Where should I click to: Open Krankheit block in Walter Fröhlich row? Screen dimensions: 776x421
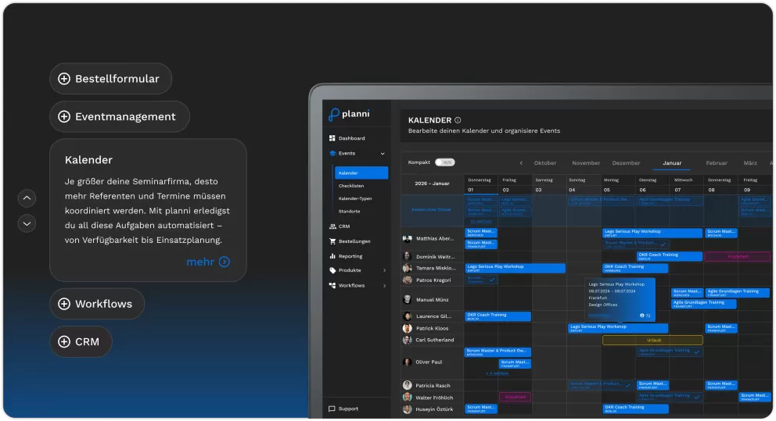(x=516, y=397)
